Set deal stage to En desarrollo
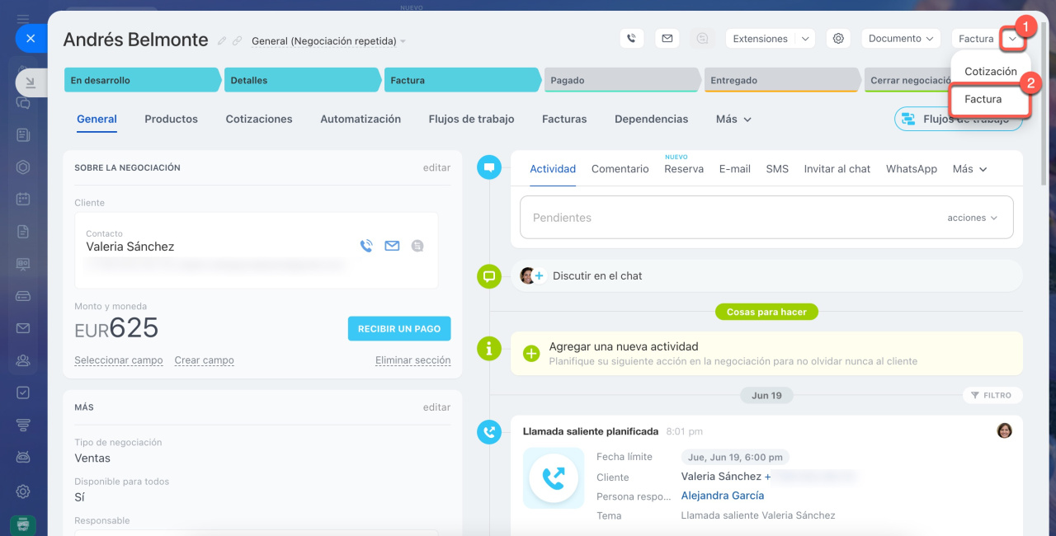Screen dimensions: 1056x536 [142, 81]
